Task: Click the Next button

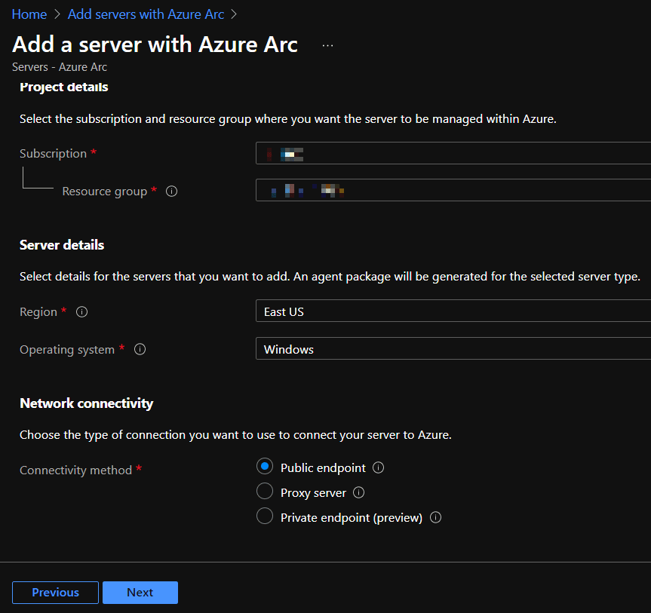Action: click(140, 592)
